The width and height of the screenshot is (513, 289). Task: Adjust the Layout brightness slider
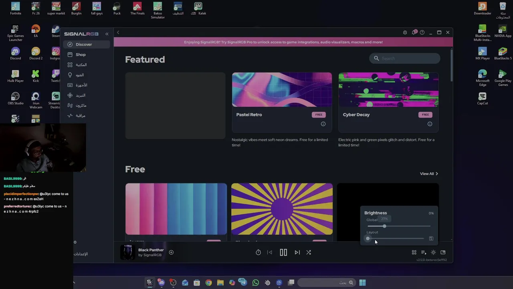pyautogui.click(x=395, y=238)
